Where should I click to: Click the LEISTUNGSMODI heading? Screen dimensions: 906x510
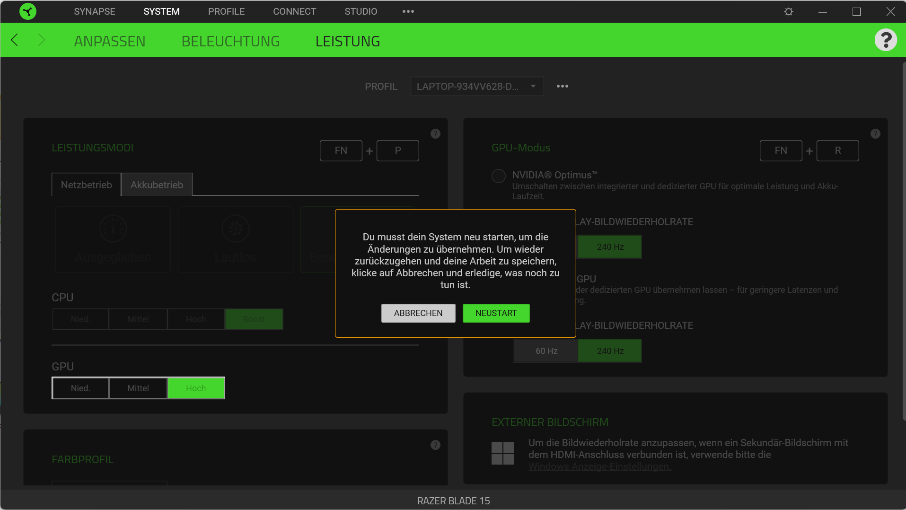point(93,148)
